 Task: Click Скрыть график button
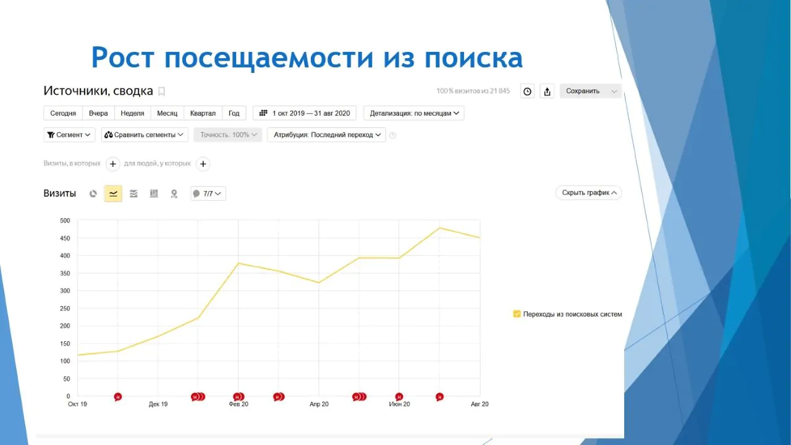point(589,193)
